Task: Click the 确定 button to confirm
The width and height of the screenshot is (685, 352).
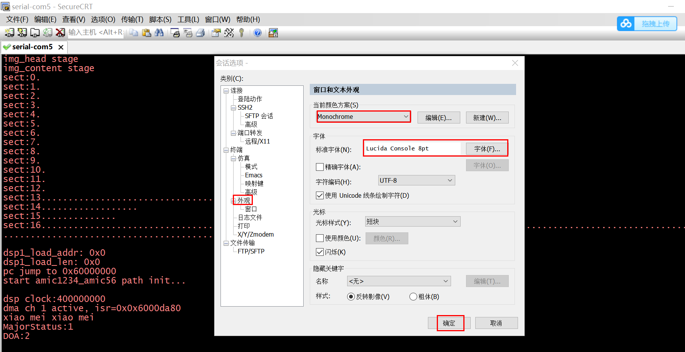Action: pyautogui.click(x=449, y=323)
